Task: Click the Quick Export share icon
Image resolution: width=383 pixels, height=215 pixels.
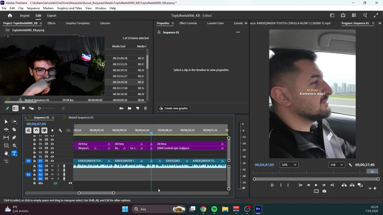Action: pyautogui.click(x=343, y=16)
